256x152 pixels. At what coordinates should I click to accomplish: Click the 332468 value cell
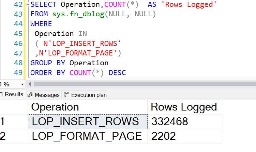185,122
